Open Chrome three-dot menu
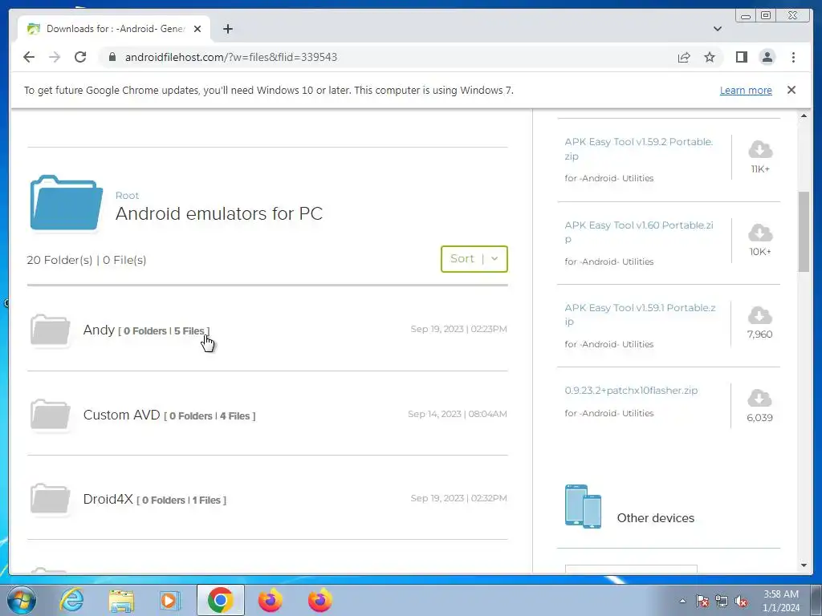Screen dimensions: 822x616 (793, 57)
